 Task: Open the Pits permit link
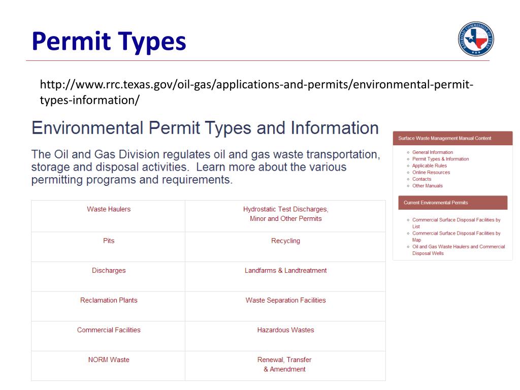(x=109, y=241)
